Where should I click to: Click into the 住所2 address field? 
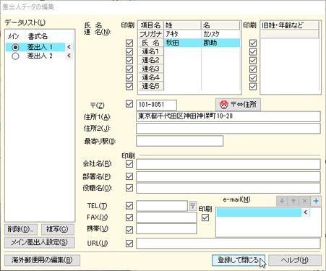228,129
